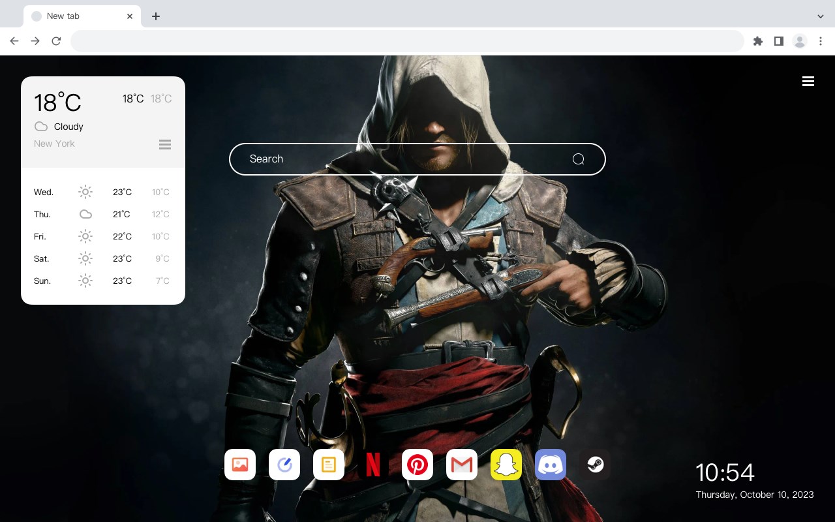Go back to the previous page
This screenshot has height=522, width=835.
(14, 41)
